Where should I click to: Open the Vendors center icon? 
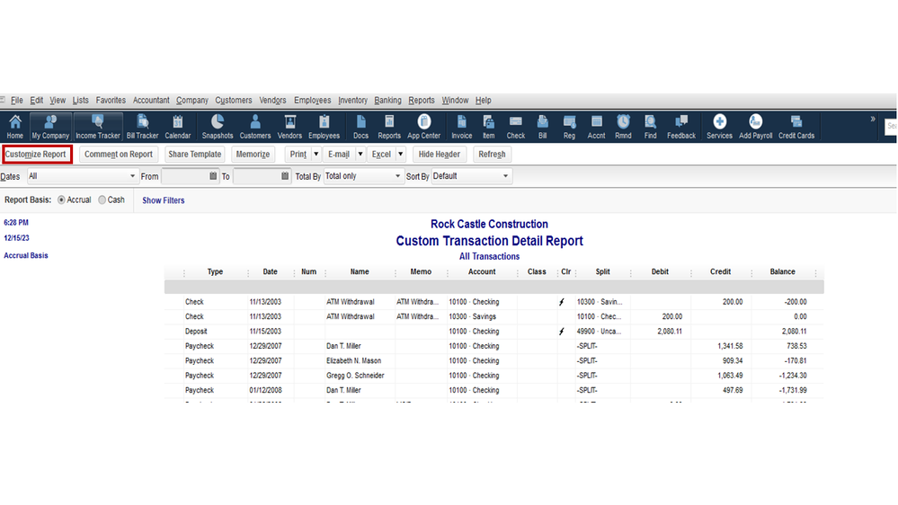point(289,127)
